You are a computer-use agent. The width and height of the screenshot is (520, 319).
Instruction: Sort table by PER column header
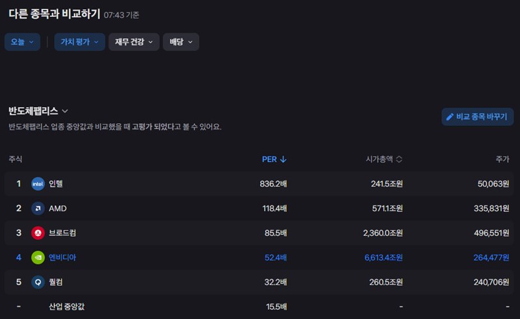(x=269, y=159)
